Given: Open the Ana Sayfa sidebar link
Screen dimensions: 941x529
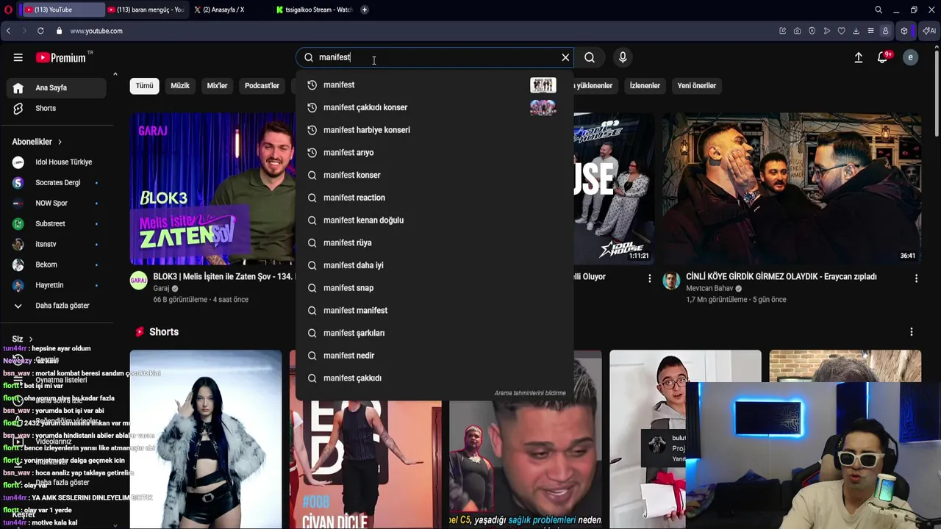Looking at the screenshot, I should pos(57,87).
